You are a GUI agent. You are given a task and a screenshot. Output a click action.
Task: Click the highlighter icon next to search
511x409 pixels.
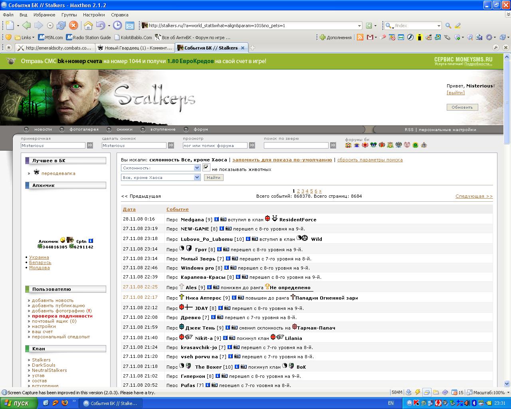(x=458, y=26)
